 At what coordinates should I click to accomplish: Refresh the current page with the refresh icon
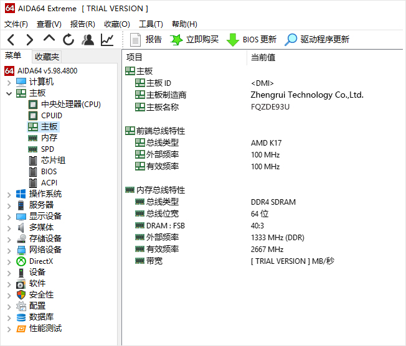point(68,40)
